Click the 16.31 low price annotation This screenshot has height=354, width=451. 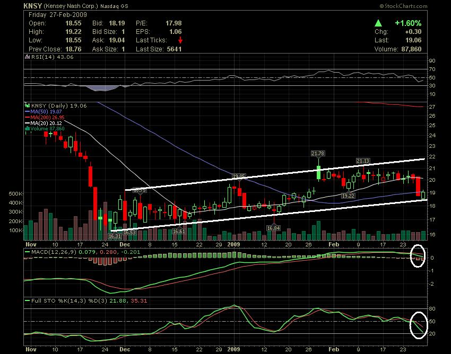point(115,236)
